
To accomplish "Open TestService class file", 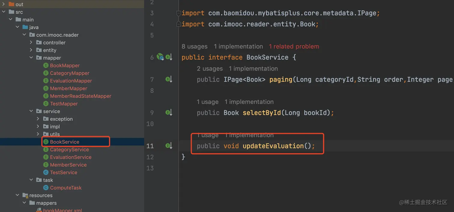I will 64,172.
